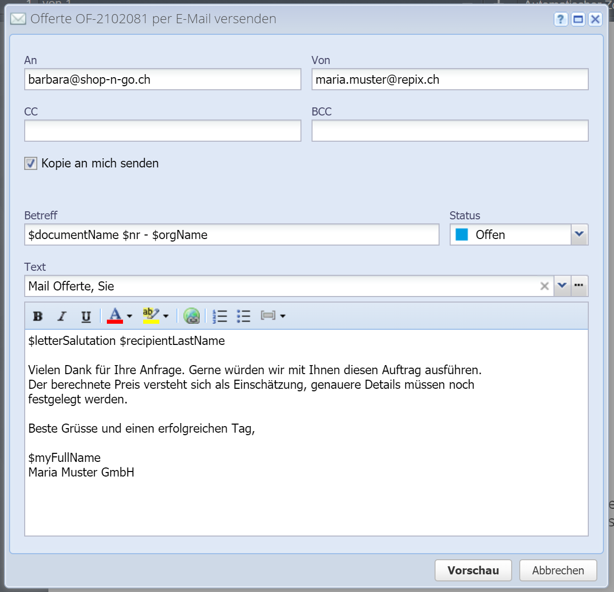
Task: Expand the text template dropdown arrow
Action: coord(562,286)
